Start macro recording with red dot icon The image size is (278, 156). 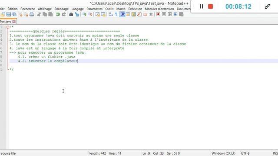pyautogui.click(x=158, y=14)
